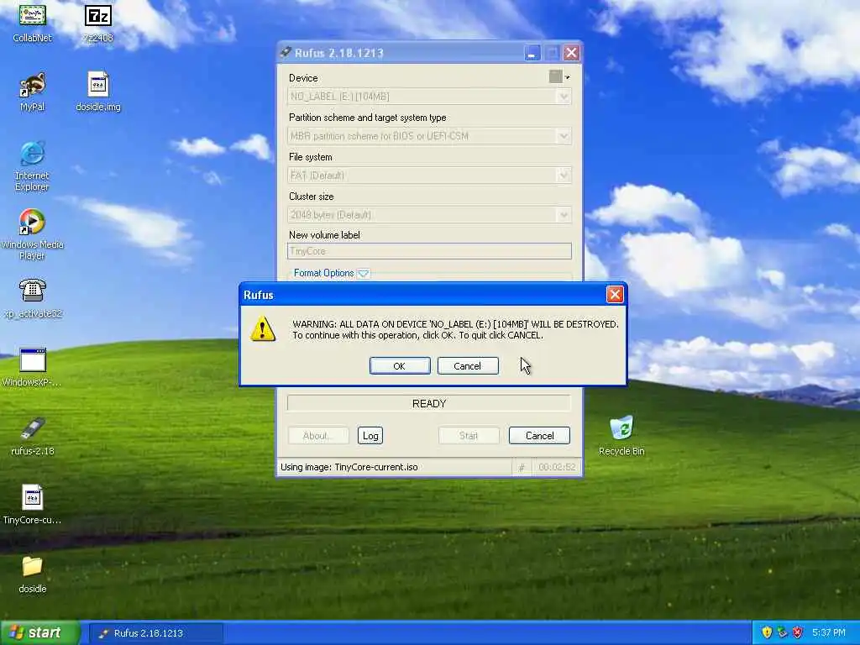Click the yellow warning triangle icon
The image size is (860, 645).
click(263, 328)
